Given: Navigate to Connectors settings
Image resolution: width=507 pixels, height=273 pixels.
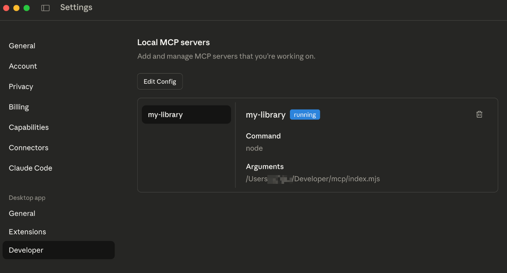Looking at the screenshot, I should 28,148.
